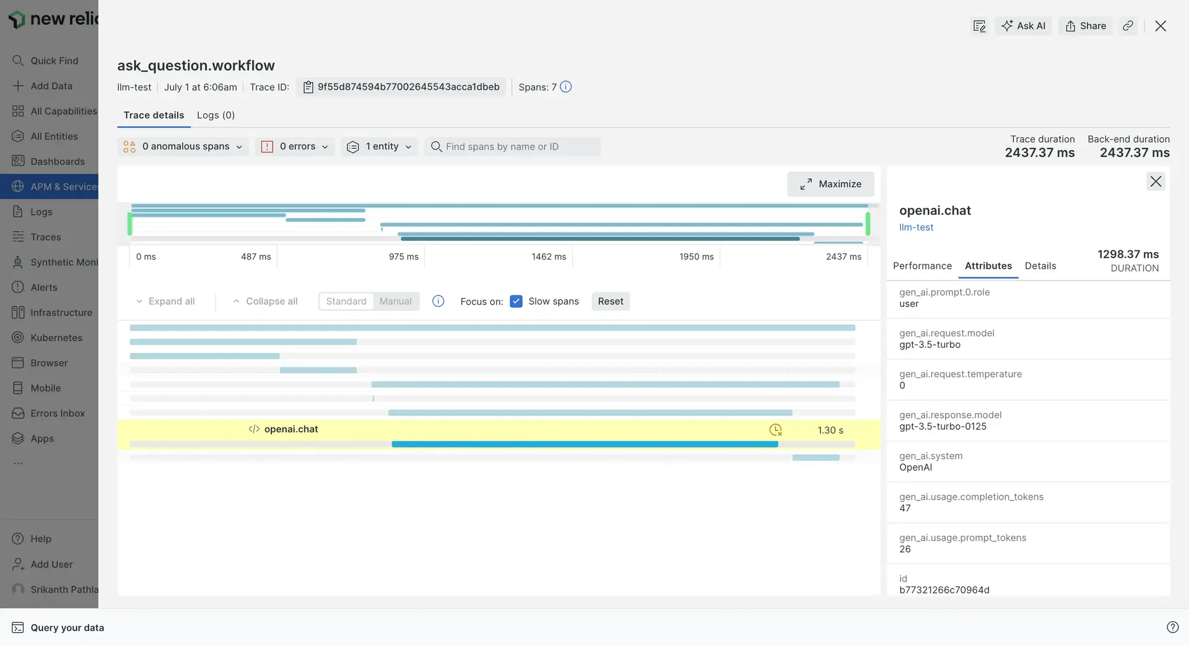
Task: Open the notes edit icon
Action: point(979,26)
